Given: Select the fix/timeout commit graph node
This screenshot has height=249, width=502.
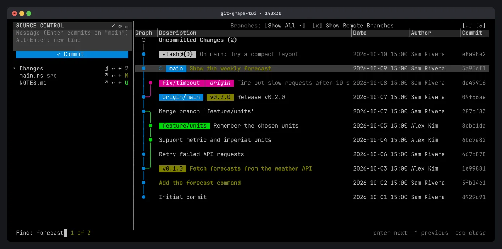Looking at the screenshot, I should 150,83.
